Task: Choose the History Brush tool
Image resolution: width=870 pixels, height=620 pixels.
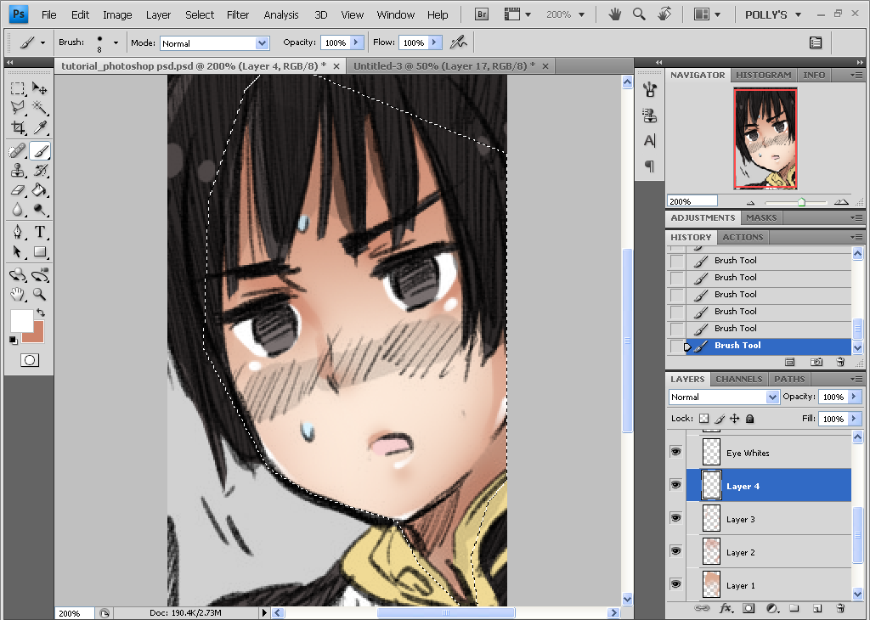Action: (39, 170)
